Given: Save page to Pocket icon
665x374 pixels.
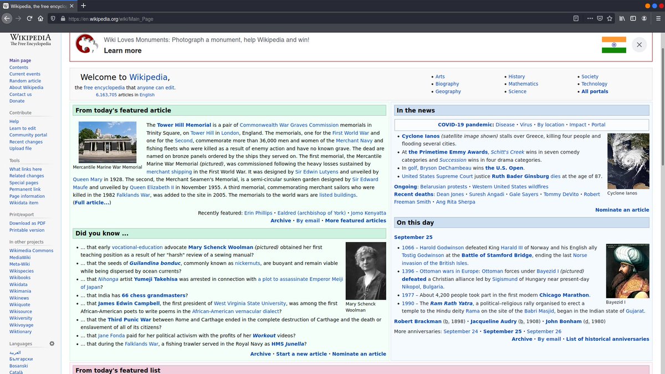Looking at the screenshot, I should click(600, 18).
